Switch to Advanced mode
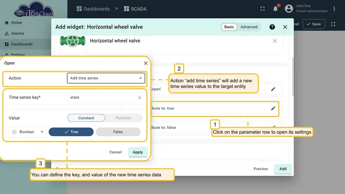 (249, 27)
